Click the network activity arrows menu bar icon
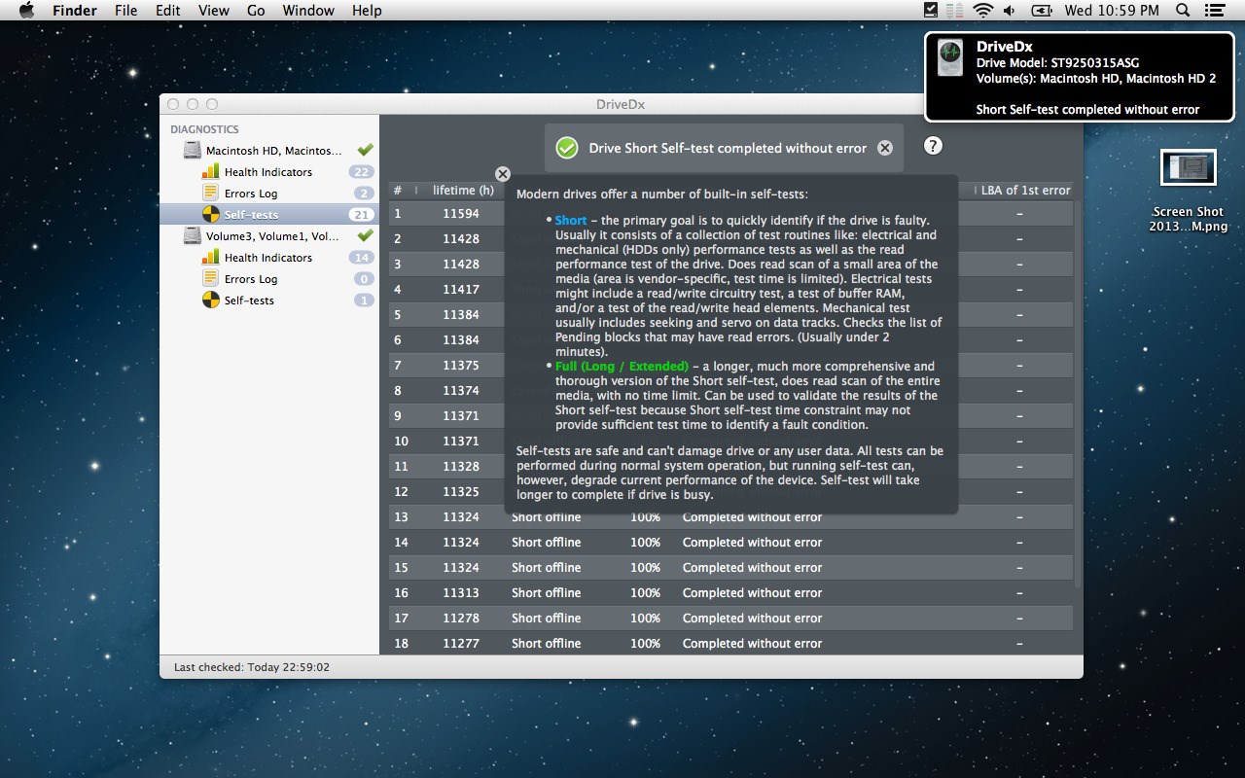1245x778 pixels. pyautogui.click(x=957, y=11)
